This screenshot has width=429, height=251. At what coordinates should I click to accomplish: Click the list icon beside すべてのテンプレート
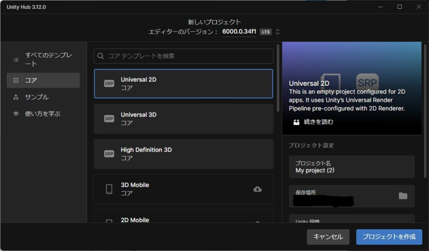16,60
